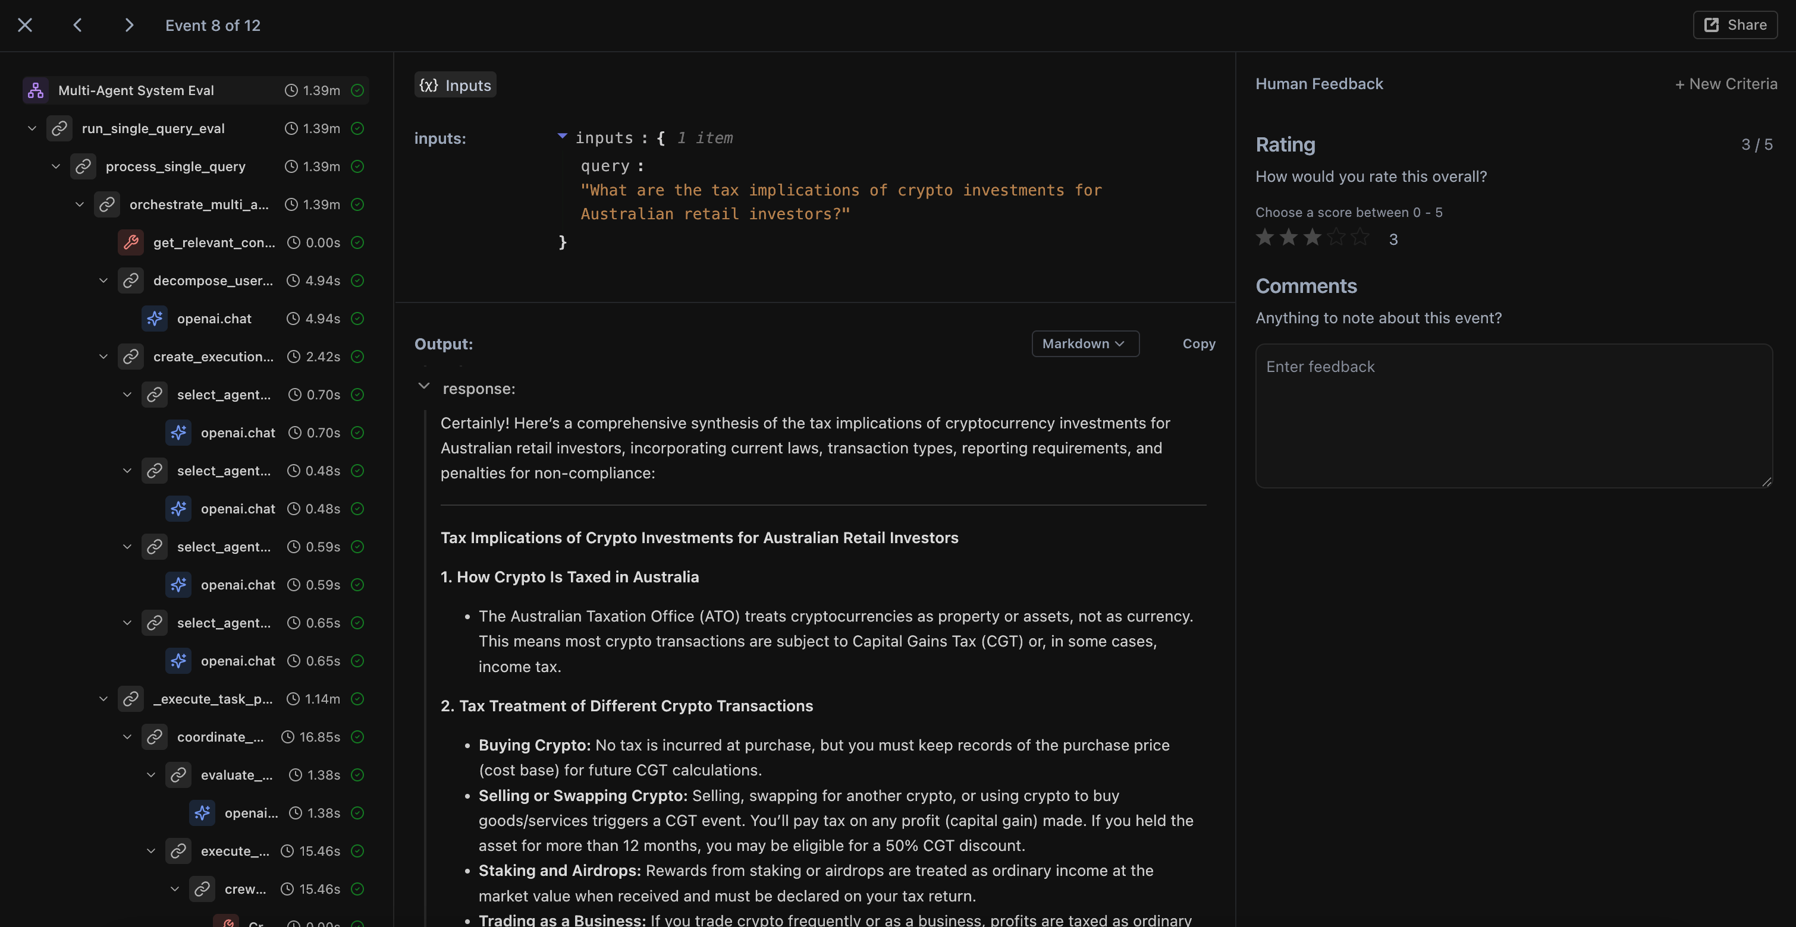Click the coordinate_... chain icon

tap(154, 737)
